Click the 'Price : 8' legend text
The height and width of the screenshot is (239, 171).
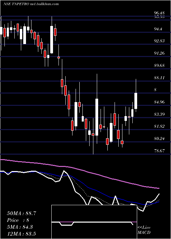coord(18,220)
